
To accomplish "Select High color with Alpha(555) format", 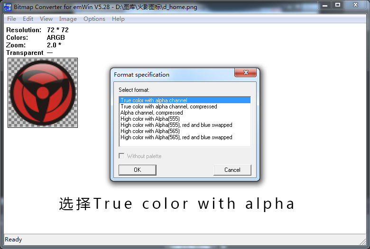I will coord(185,119).
